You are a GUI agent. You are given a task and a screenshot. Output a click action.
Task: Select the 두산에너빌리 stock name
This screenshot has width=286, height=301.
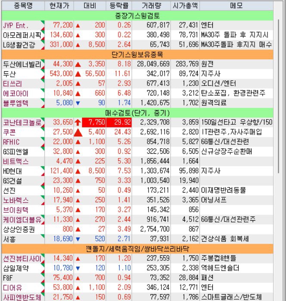point(22,64)
